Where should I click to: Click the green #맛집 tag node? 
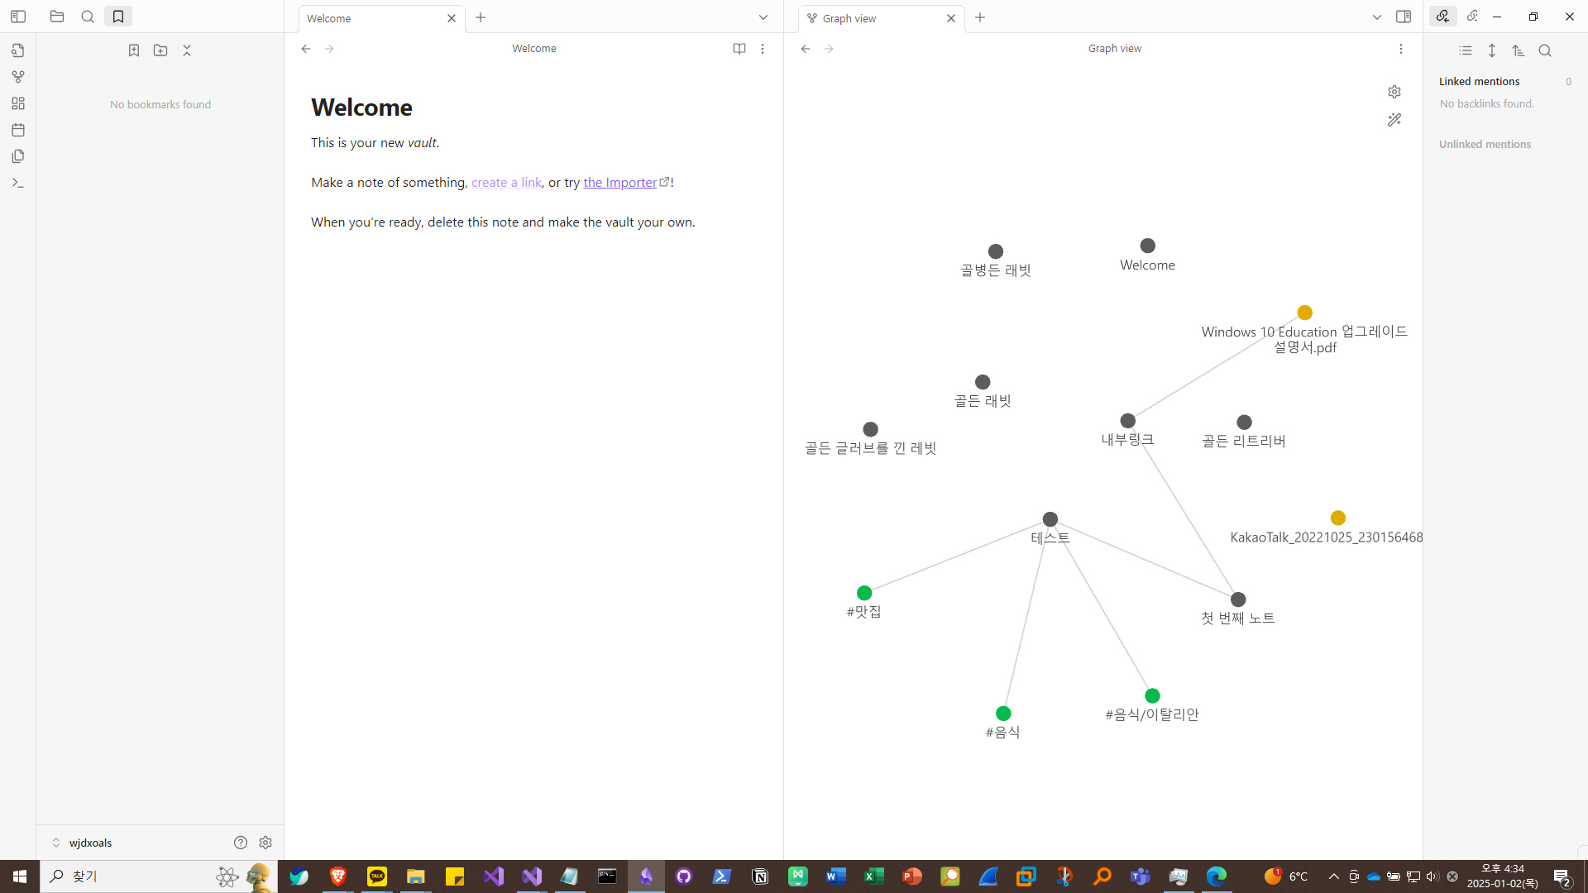tap(864, 593)
